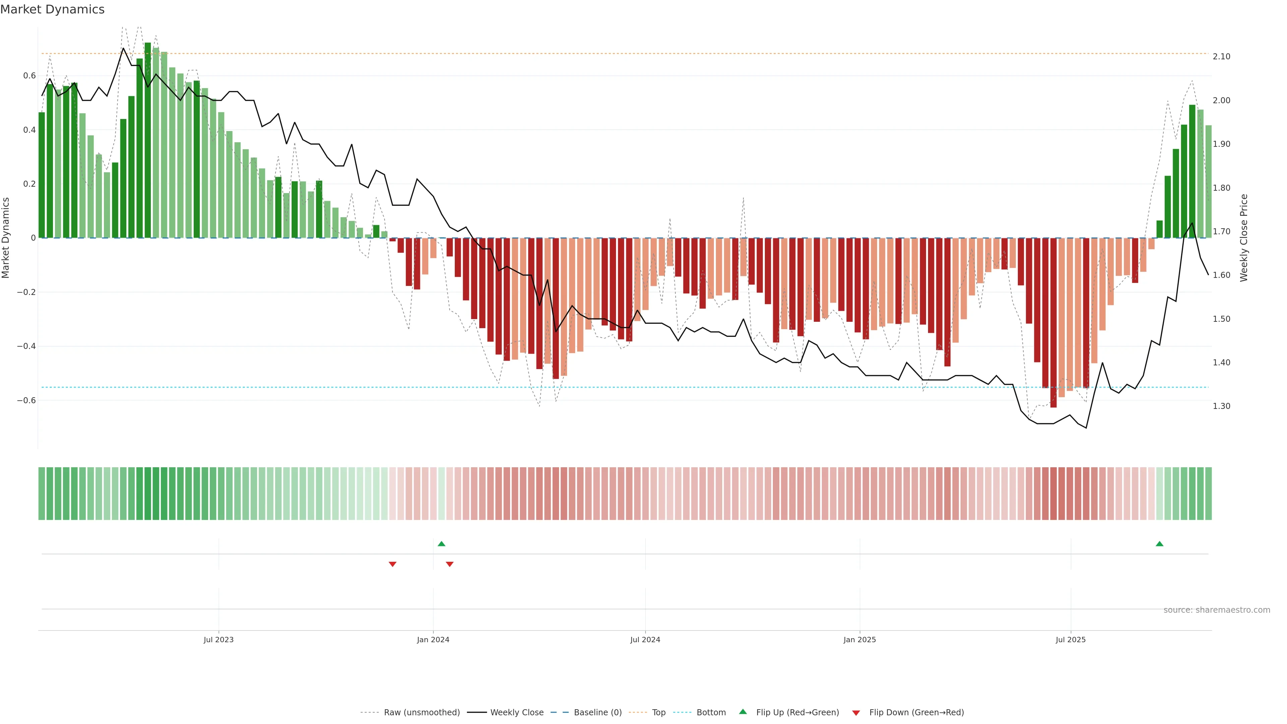Click the Market Dynamics chart title
Viewport: 1287px width, 724px height.
(53, 9)
